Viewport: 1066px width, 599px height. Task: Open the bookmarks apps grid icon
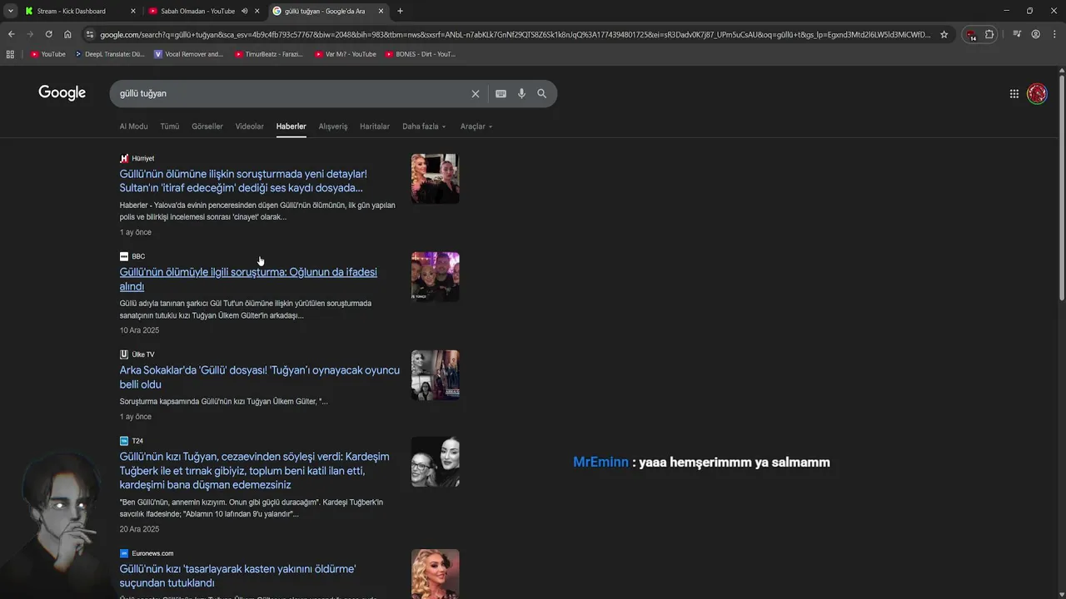tap(10, 54)
